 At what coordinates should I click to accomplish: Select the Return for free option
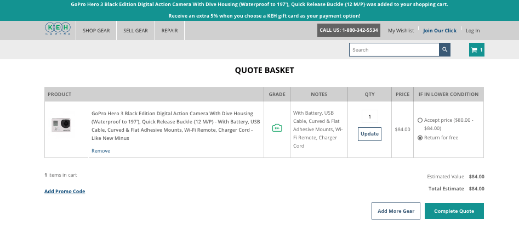pos(420,138)
